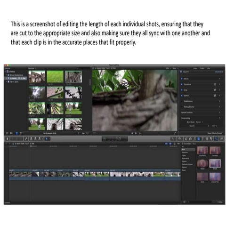
Task: Select the first clip in the timeline
Action: 20,175
